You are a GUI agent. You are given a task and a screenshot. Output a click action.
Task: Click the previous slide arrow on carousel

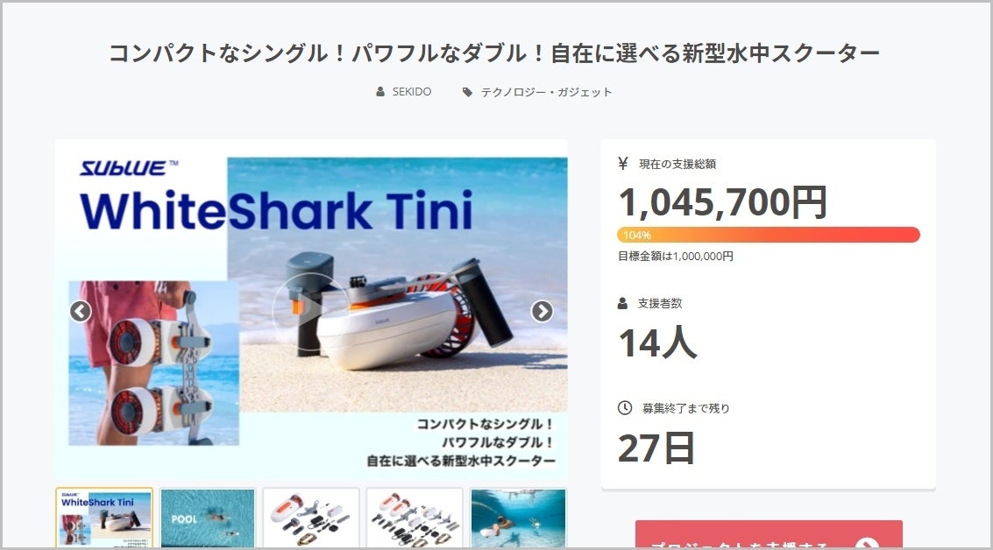pyautogui.click(x=81, y=312)
